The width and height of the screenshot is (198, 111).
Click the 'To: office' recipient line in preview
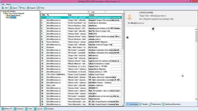136,23
